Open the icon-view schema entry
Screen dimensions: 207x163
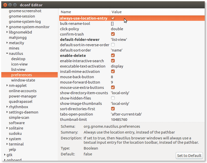19,64
